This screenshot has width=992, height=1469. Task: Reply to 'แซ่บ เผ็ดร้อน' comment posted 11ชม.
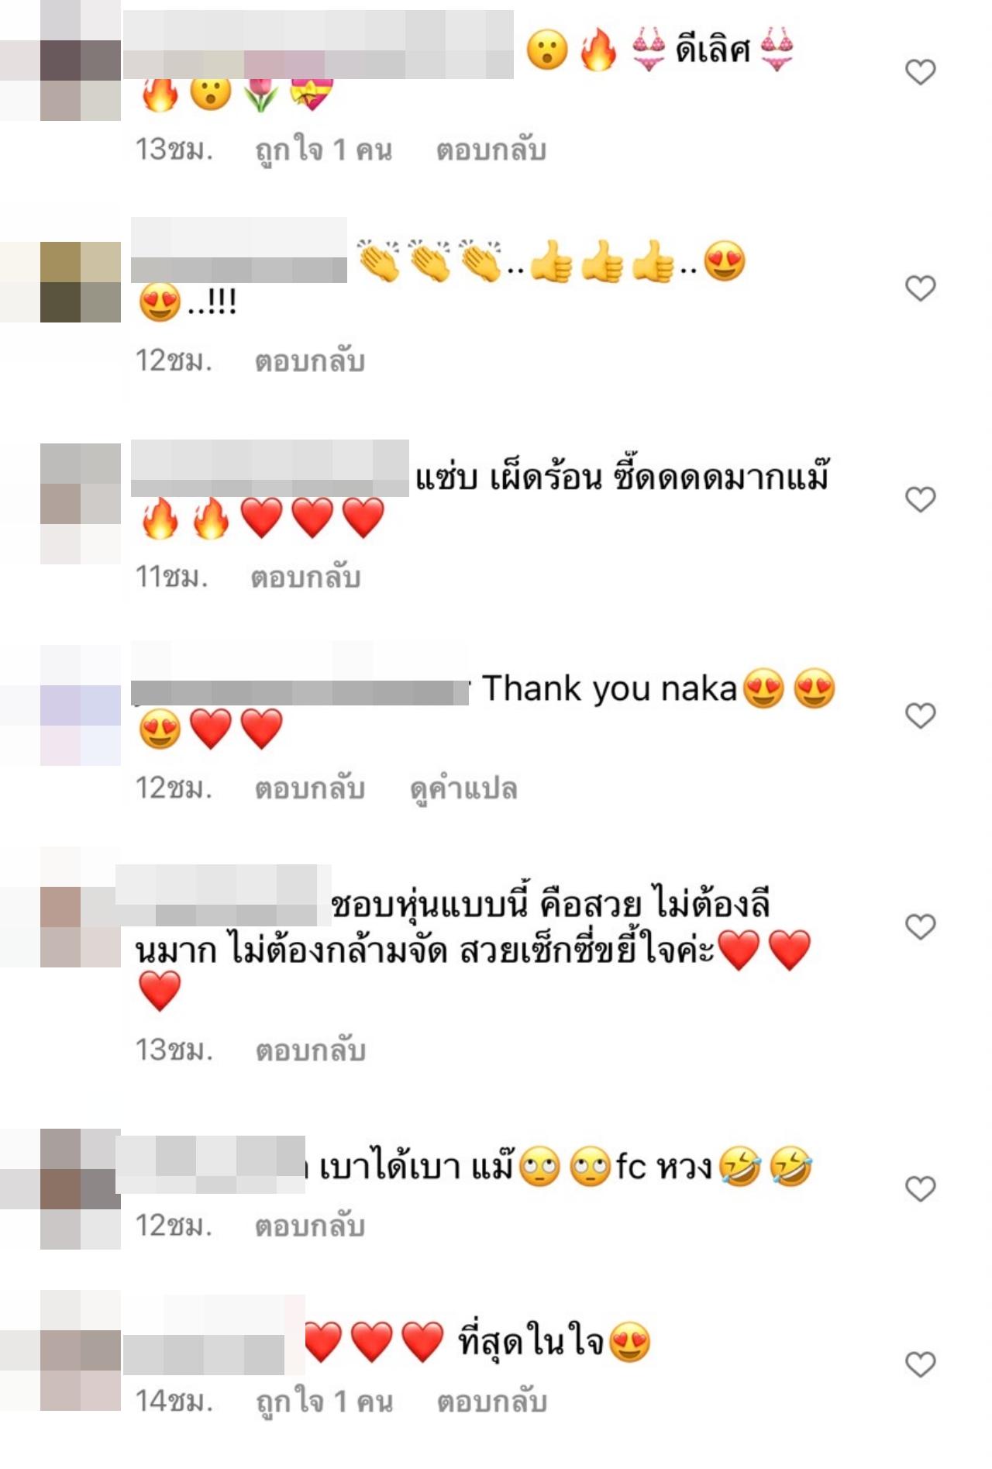point(305,578)
